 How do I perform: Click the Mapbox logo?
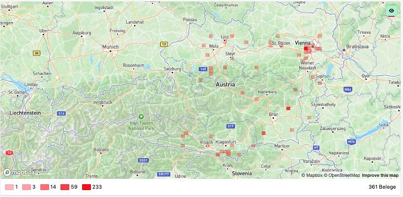point(19,172)
